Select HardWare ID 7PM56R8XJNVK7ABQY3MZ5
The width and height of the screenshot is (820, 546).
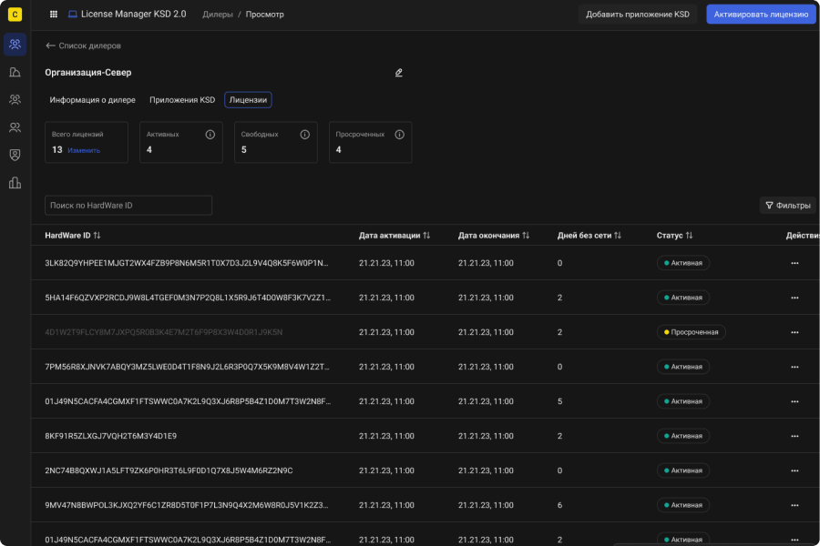[x=187, y=367]
